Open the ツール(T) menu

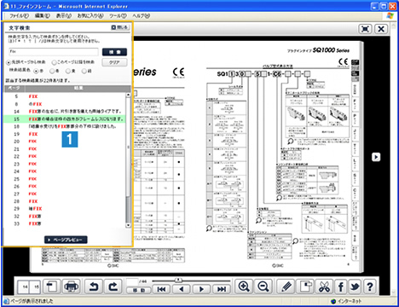coord(118,16)
